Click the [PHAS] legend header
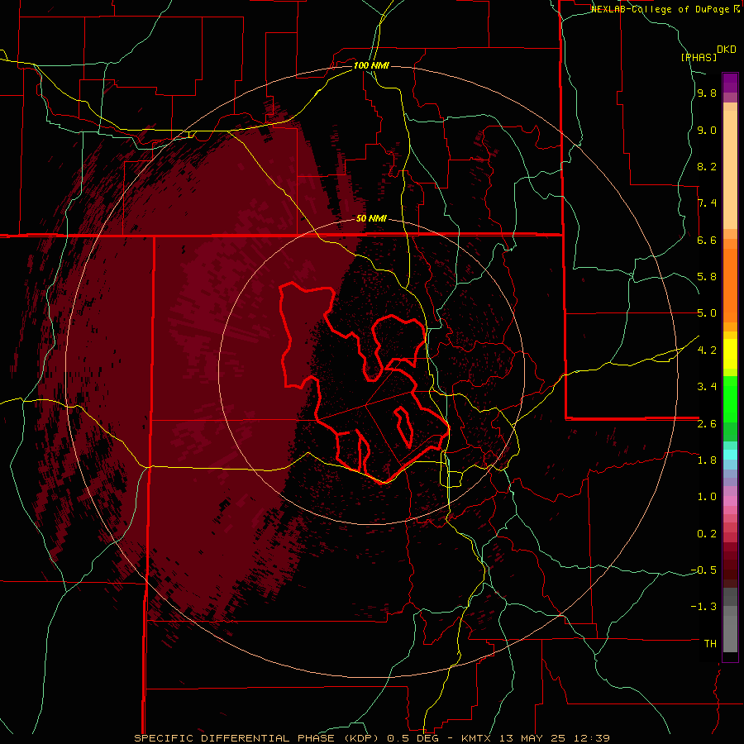This screenshot has height=744, width=744. (699, 58)
